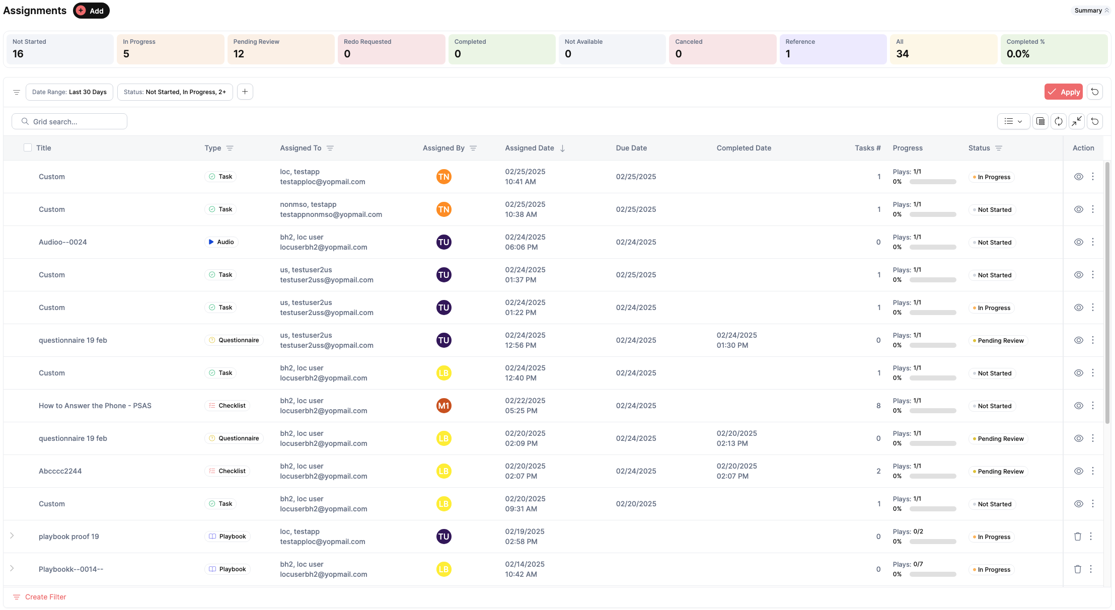The image size is (1115, 610).
Task: Click the collapse grid arrows icon
Action: tap(1076, 121)
